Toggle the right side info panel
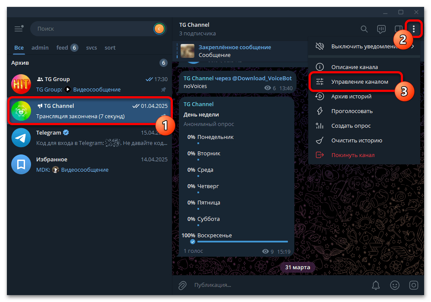The height and width of the screenshot is (302, 431). (398, 29)
